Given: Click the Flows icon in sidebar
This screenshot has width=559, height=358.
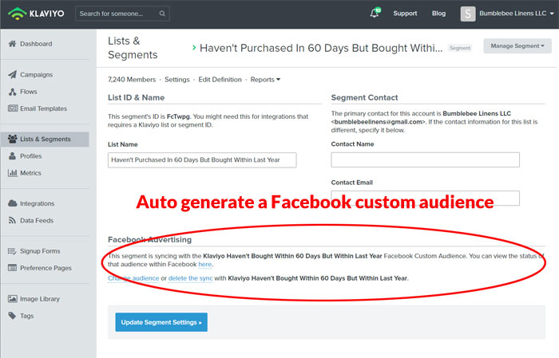Looking at the screenshot, I should point(13,92).
